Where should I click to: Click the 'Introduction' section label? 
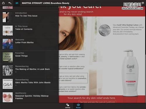click(x=21, y=13)
